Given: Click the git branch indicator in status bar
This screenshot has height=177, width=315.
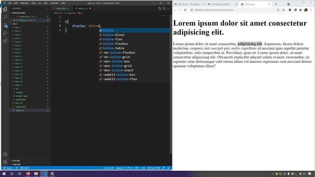Looking at the screenshot, I should [x=8, y=168].
